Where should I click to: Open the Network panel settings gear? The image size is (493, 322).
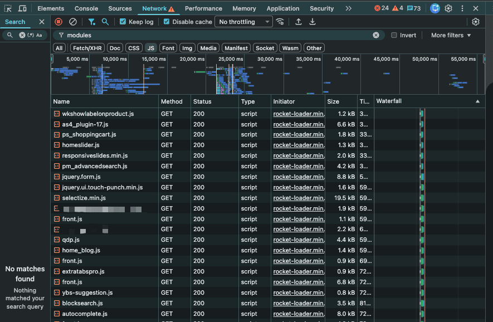coord(476,22)
